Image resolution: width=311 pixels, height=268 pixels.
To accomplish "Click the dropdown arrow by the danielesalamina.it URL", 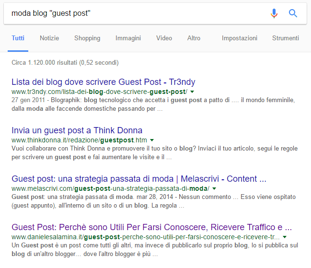I will (285, 237).
